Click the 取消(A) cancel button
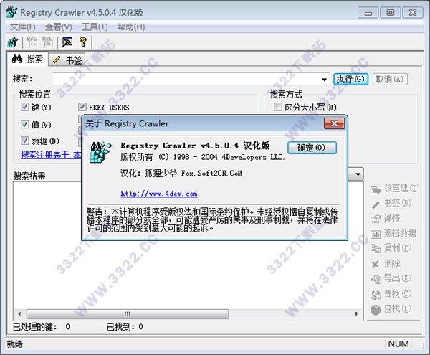This screenshot has width=430, height=355. (x=390, y=80)
